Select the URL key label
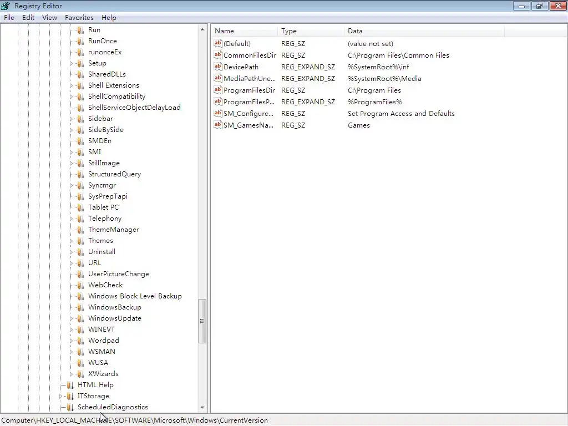 coord(94,262)
